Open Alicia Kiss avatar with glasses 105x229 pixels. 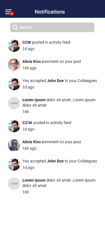[14, 65]
